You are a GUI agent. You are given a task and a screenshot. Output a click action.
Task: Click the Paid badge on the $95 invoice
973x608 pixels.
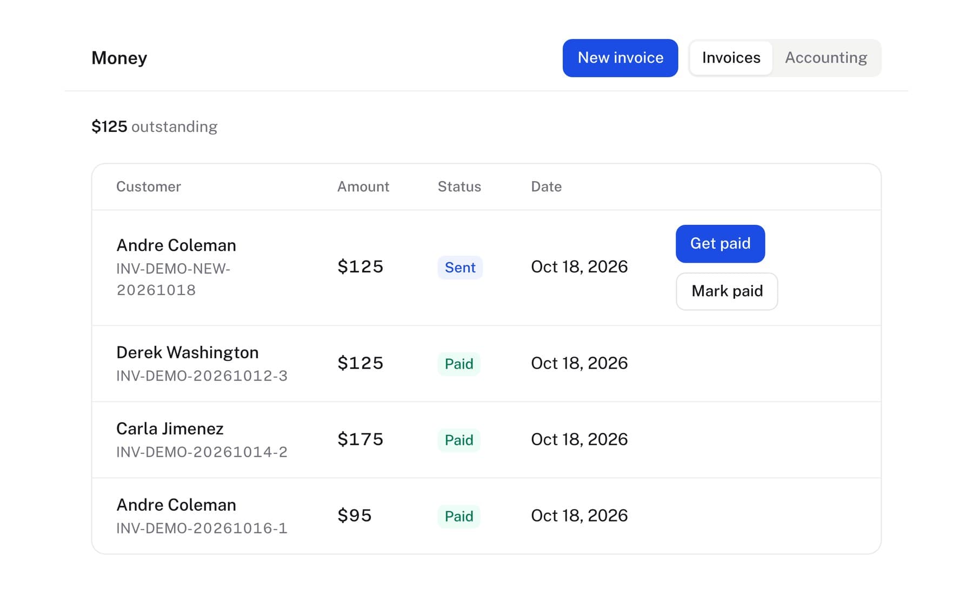click(459, 516)
